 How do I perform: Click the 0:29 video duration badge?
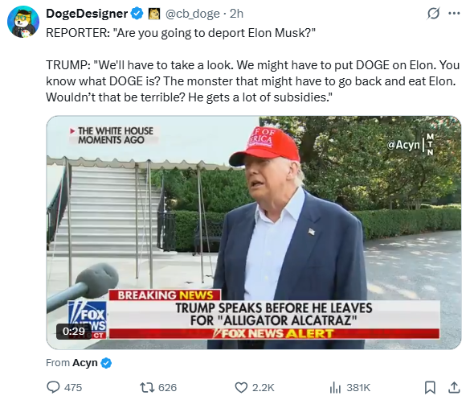[x=74, y=331]
